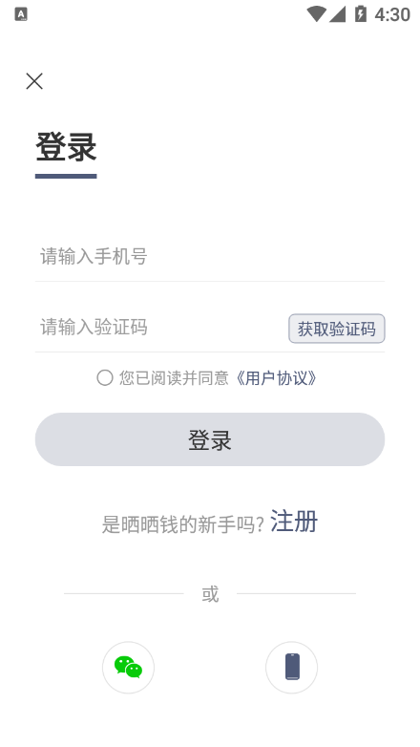
Task: Tap the cellular signal icon in status bar
Action: (337, 14)
